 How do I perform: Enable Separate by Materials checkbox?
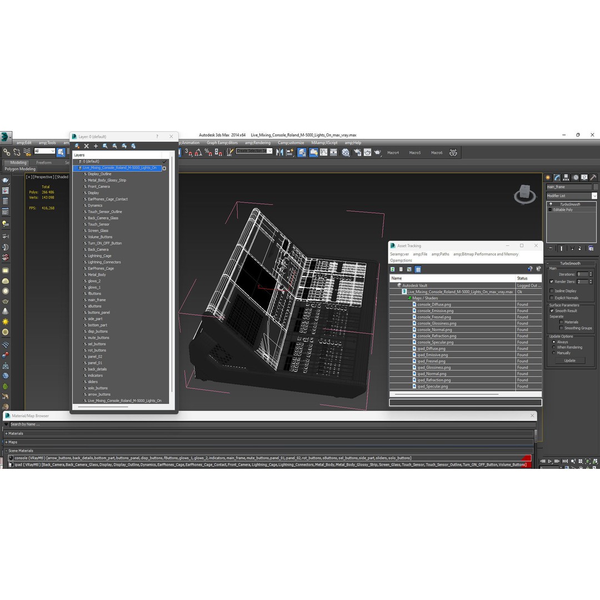(x=561, y=322)
